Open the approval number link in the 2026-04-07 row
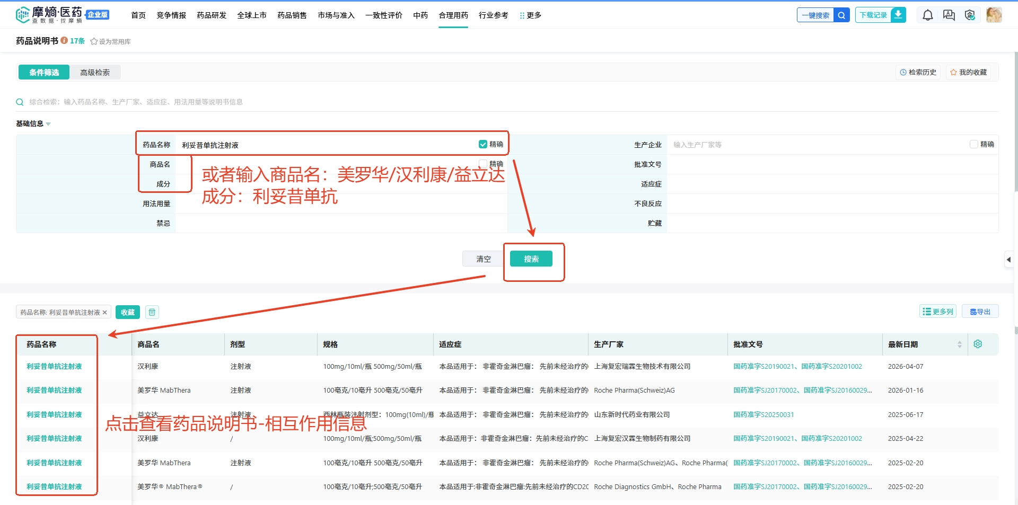Image resolution: width=1018 pixels, height=505 pixels. tap(797, 366)
